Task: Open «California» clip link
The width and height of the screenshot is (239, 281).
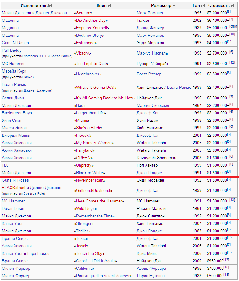Action: click(x=84, y=269)
